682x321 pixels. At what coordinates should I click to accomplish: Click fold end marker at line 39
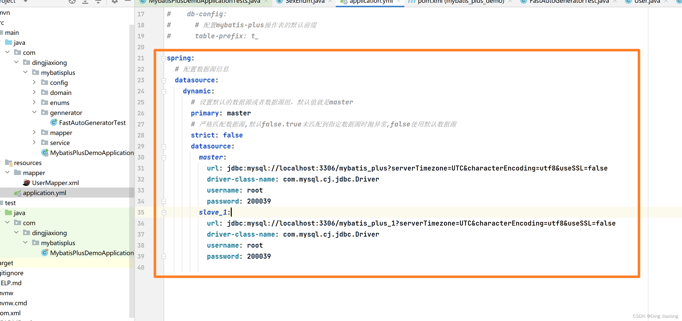(164, 256)
